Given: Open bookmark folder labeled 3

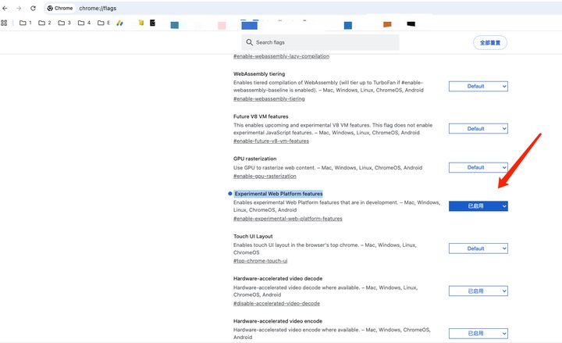Looking at the screenshot, I should tap(65, 23).
